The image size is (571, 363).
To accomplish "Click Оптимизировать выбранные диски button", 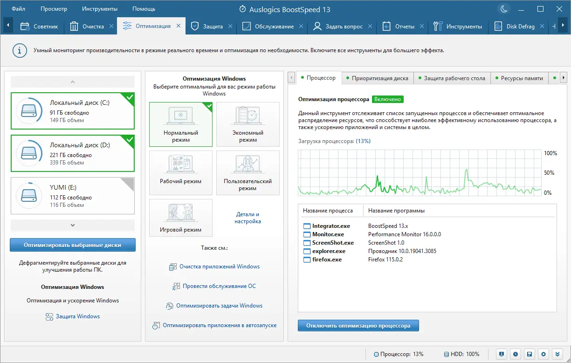I will coord(72,245).
